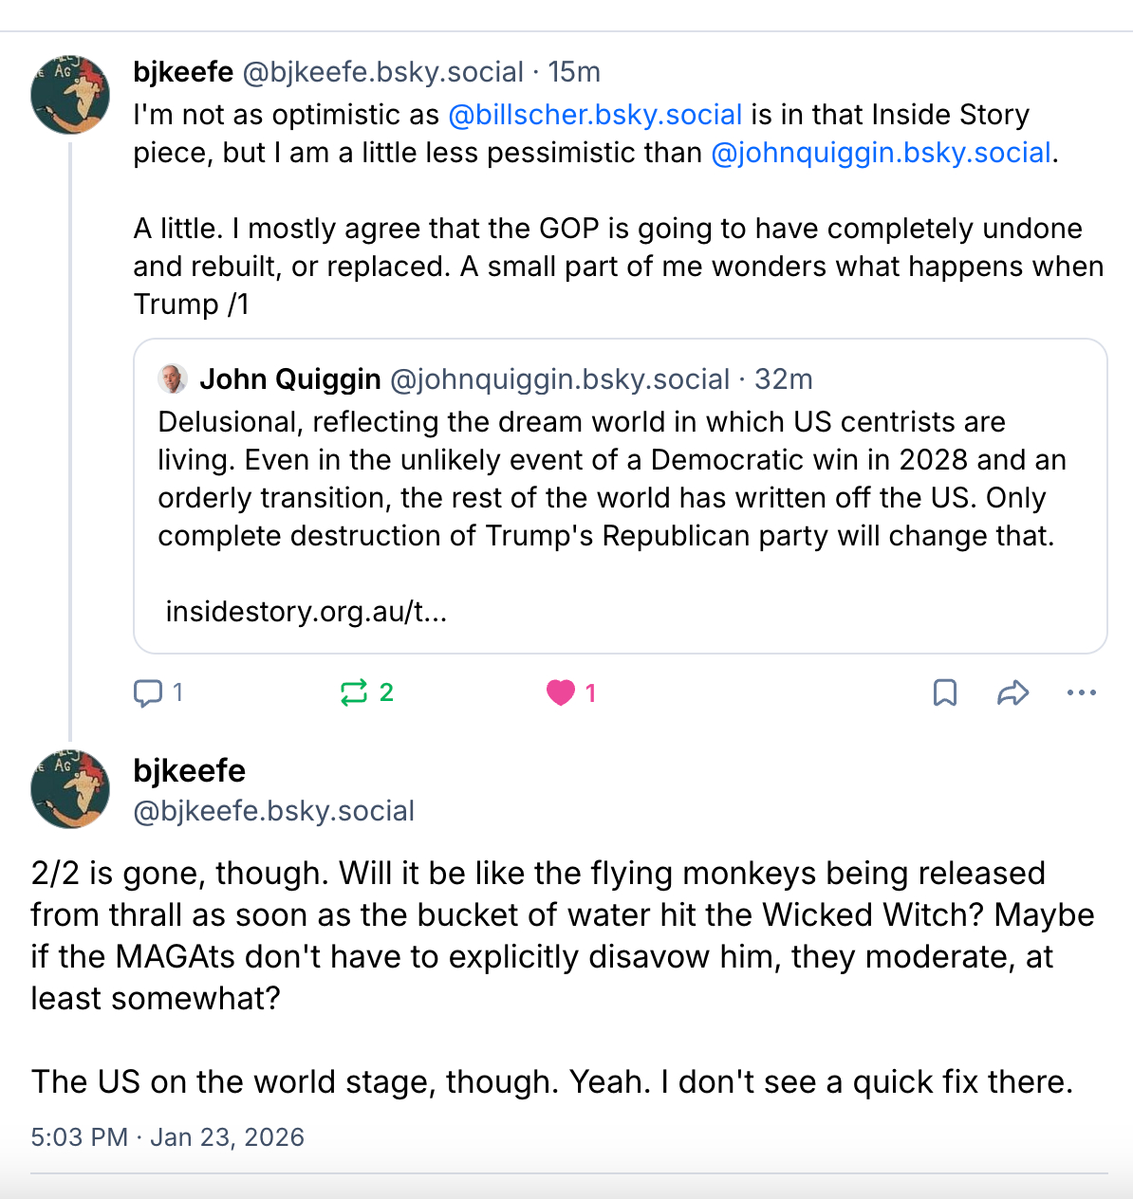Image resolution: width=1133 pixels, height=1199 pixels.
Task: Click the @bjkeefe.bsky.social handle under second post name
Action: point(274,811)
